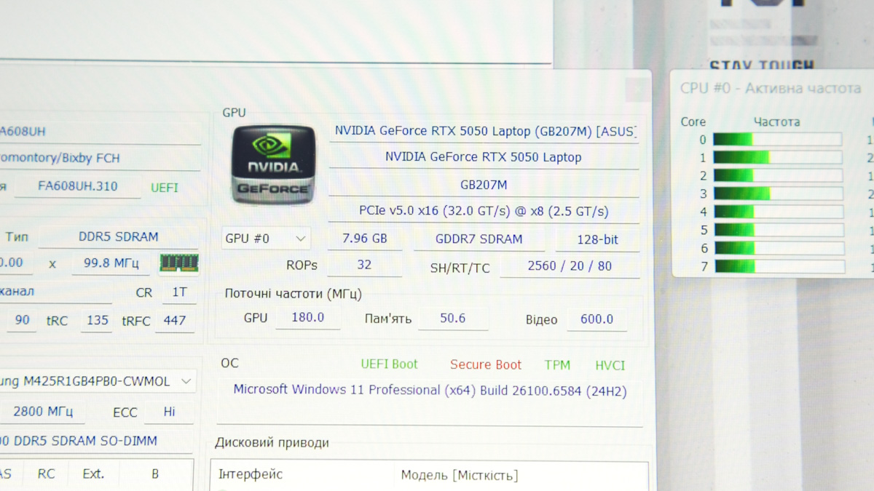
Task: Click the green UEFI label beside FA608UH.310
Action: point(165,188)
